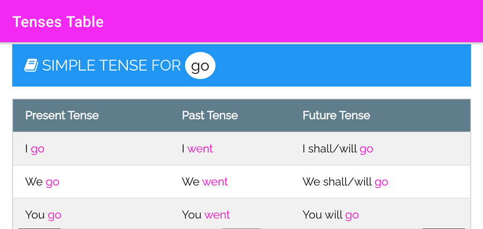
Task: Tap the 'We shall/will go' cell
Action: pos(345,182)
